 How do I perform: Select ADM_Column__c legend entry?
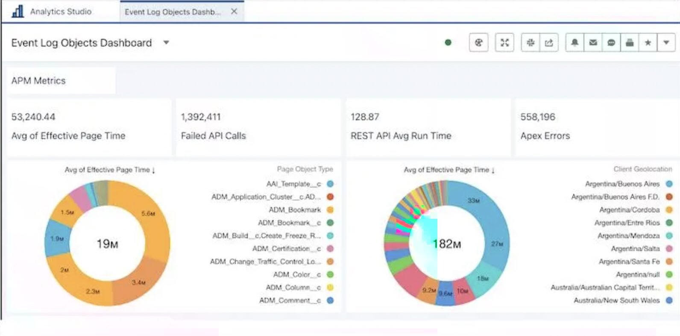(300, 287)
